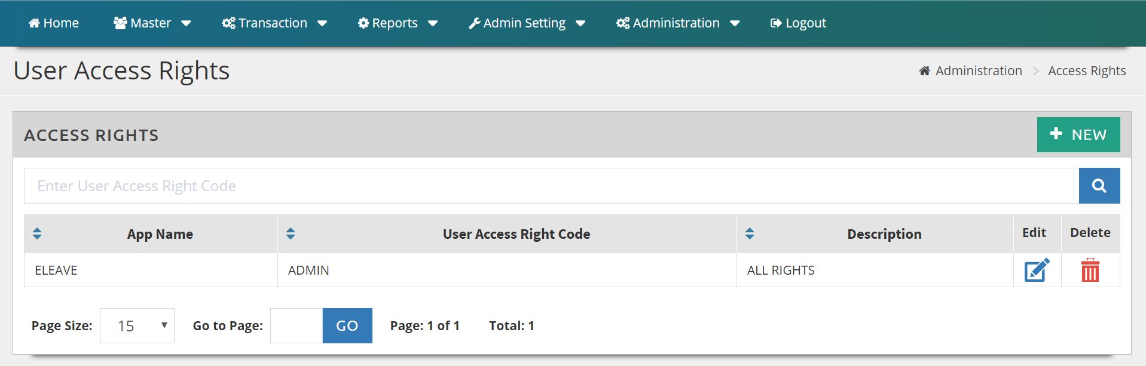Image resolution: width=1146 pixels, height=366 pixels.
Task: Click the Administration breadcrumb link
Action: pos(979,71)
